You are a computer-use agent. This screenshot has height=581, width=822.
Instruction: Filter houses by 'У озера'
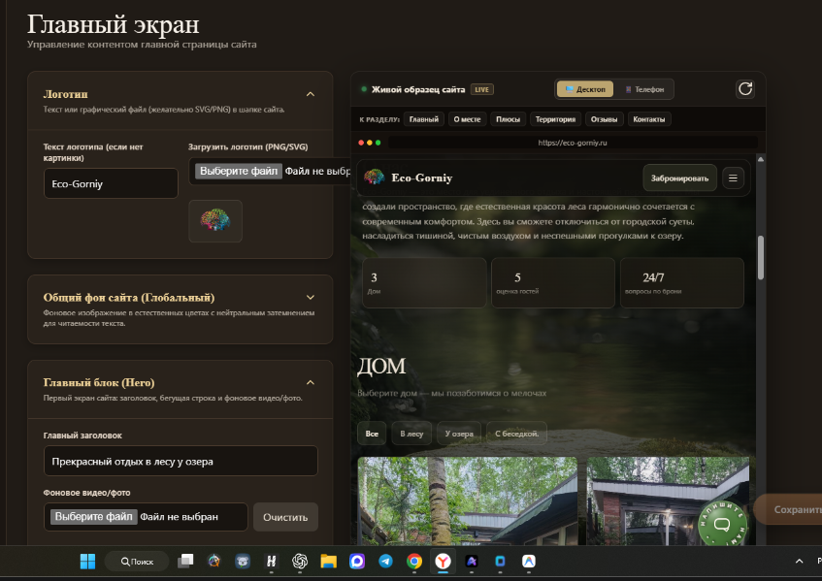click(459, 434)
